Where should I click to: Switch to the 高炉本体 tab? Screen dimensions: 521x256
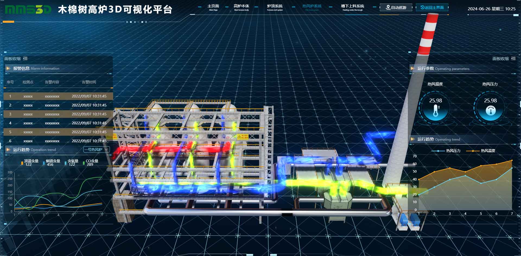pyautogui.click(x=241, y=7)
